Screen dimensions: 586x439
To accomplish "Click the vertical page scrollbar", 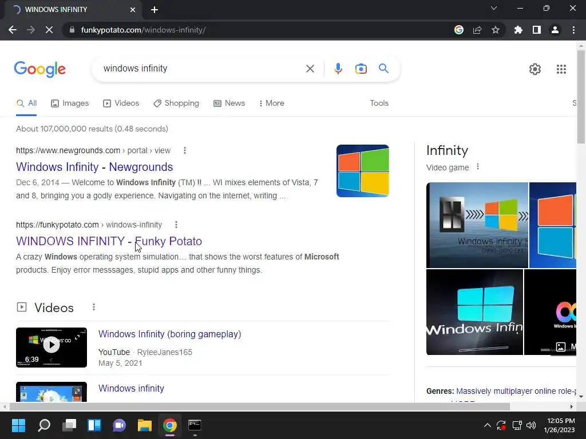I will click(x=581, y=97).
